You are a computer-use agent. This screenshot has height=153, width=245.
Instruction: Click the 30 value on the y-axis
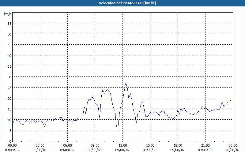pos(9,77)
